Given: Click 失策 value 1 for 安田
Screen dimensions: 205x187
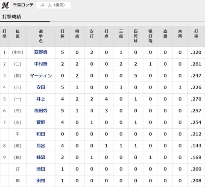Looking at the screenshot, I should (180, 87).
